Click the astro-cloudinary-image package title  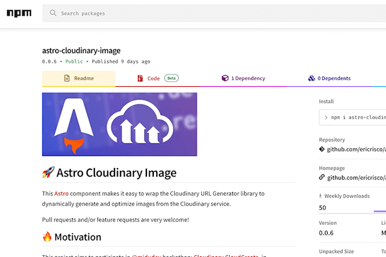tap(81, 50)
